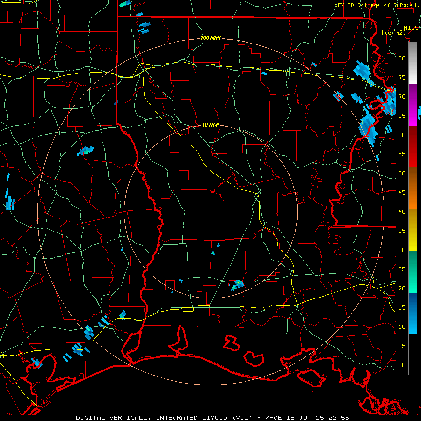Select the yellow segment of the color scale
This screenshot has height=421, width=421.
tap(413, 230)
